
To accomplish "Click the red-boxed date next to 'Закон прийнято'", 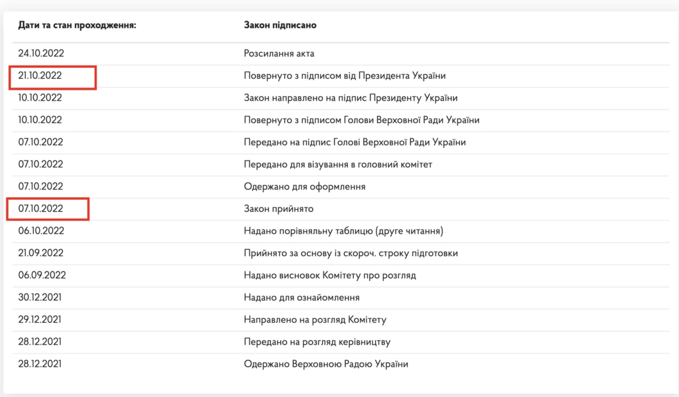I will point(40,209).
